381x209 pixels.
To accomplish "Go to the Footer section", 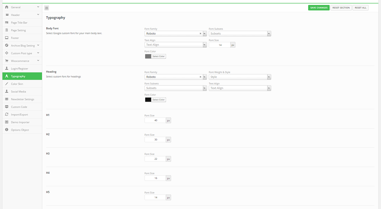I will (x=22, y=38).
